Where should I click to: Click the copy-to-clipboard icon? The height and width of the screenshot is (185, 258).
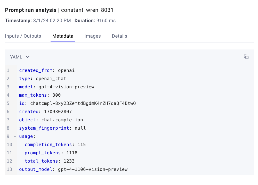coord(246,57)
